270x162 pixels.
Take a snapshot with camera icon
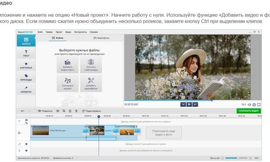click(254, 104)
